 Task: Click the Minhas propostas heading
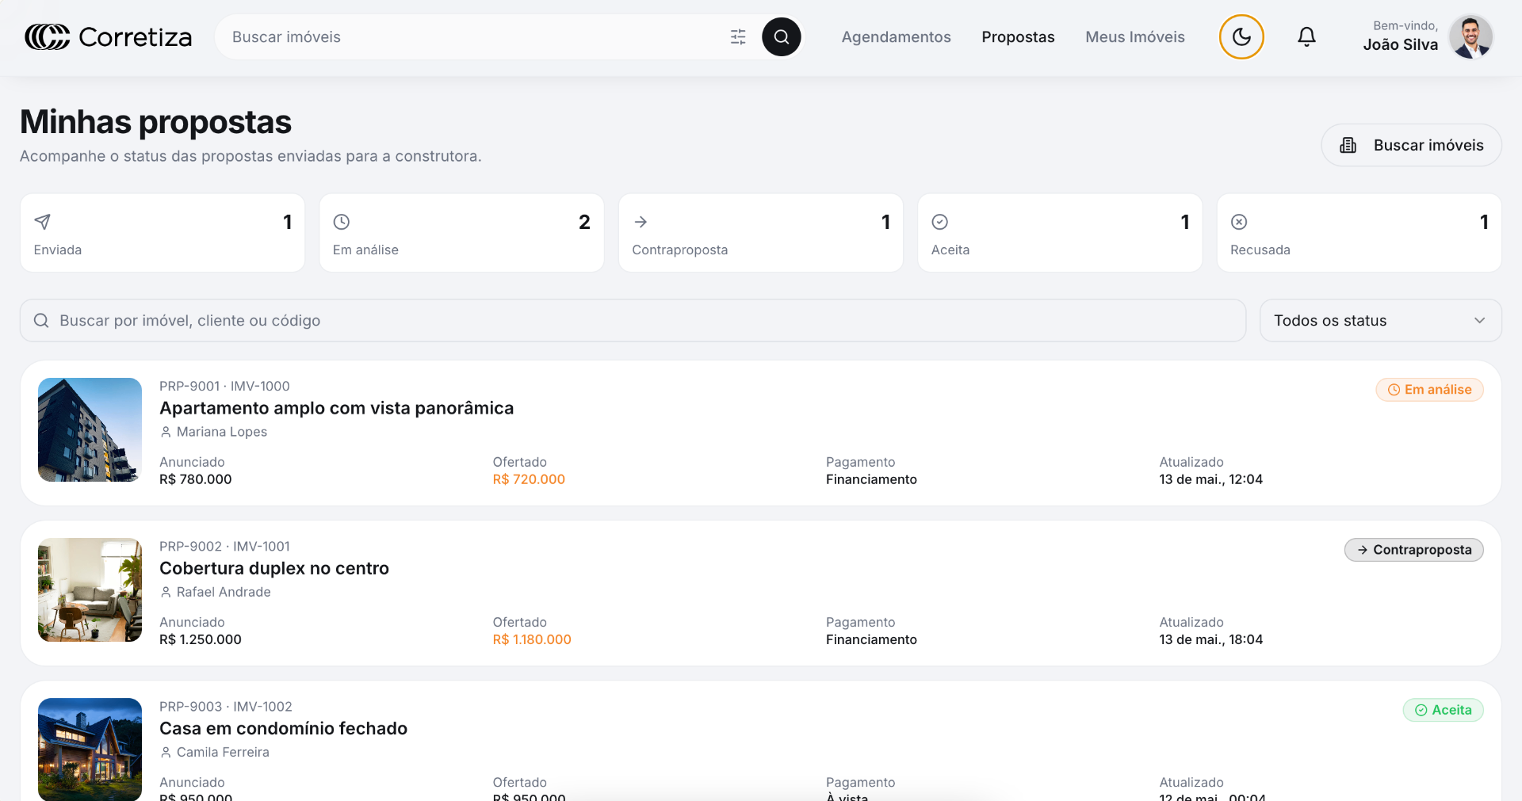coord(155,122)
